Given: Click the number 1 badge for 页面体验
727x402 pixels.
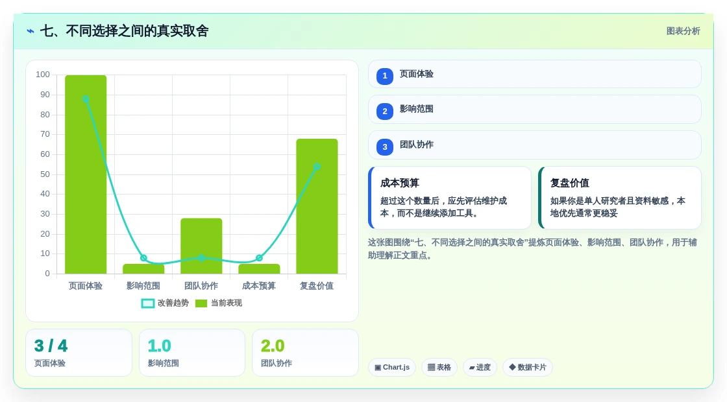Looking at the screenshot, I should click(385, 76).
